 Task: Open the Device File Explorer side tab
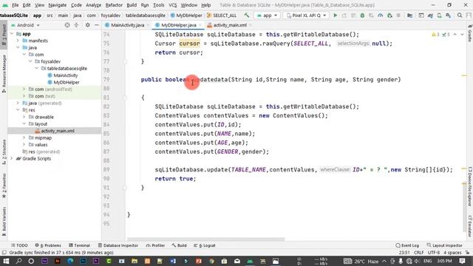(x=470, y=187)
